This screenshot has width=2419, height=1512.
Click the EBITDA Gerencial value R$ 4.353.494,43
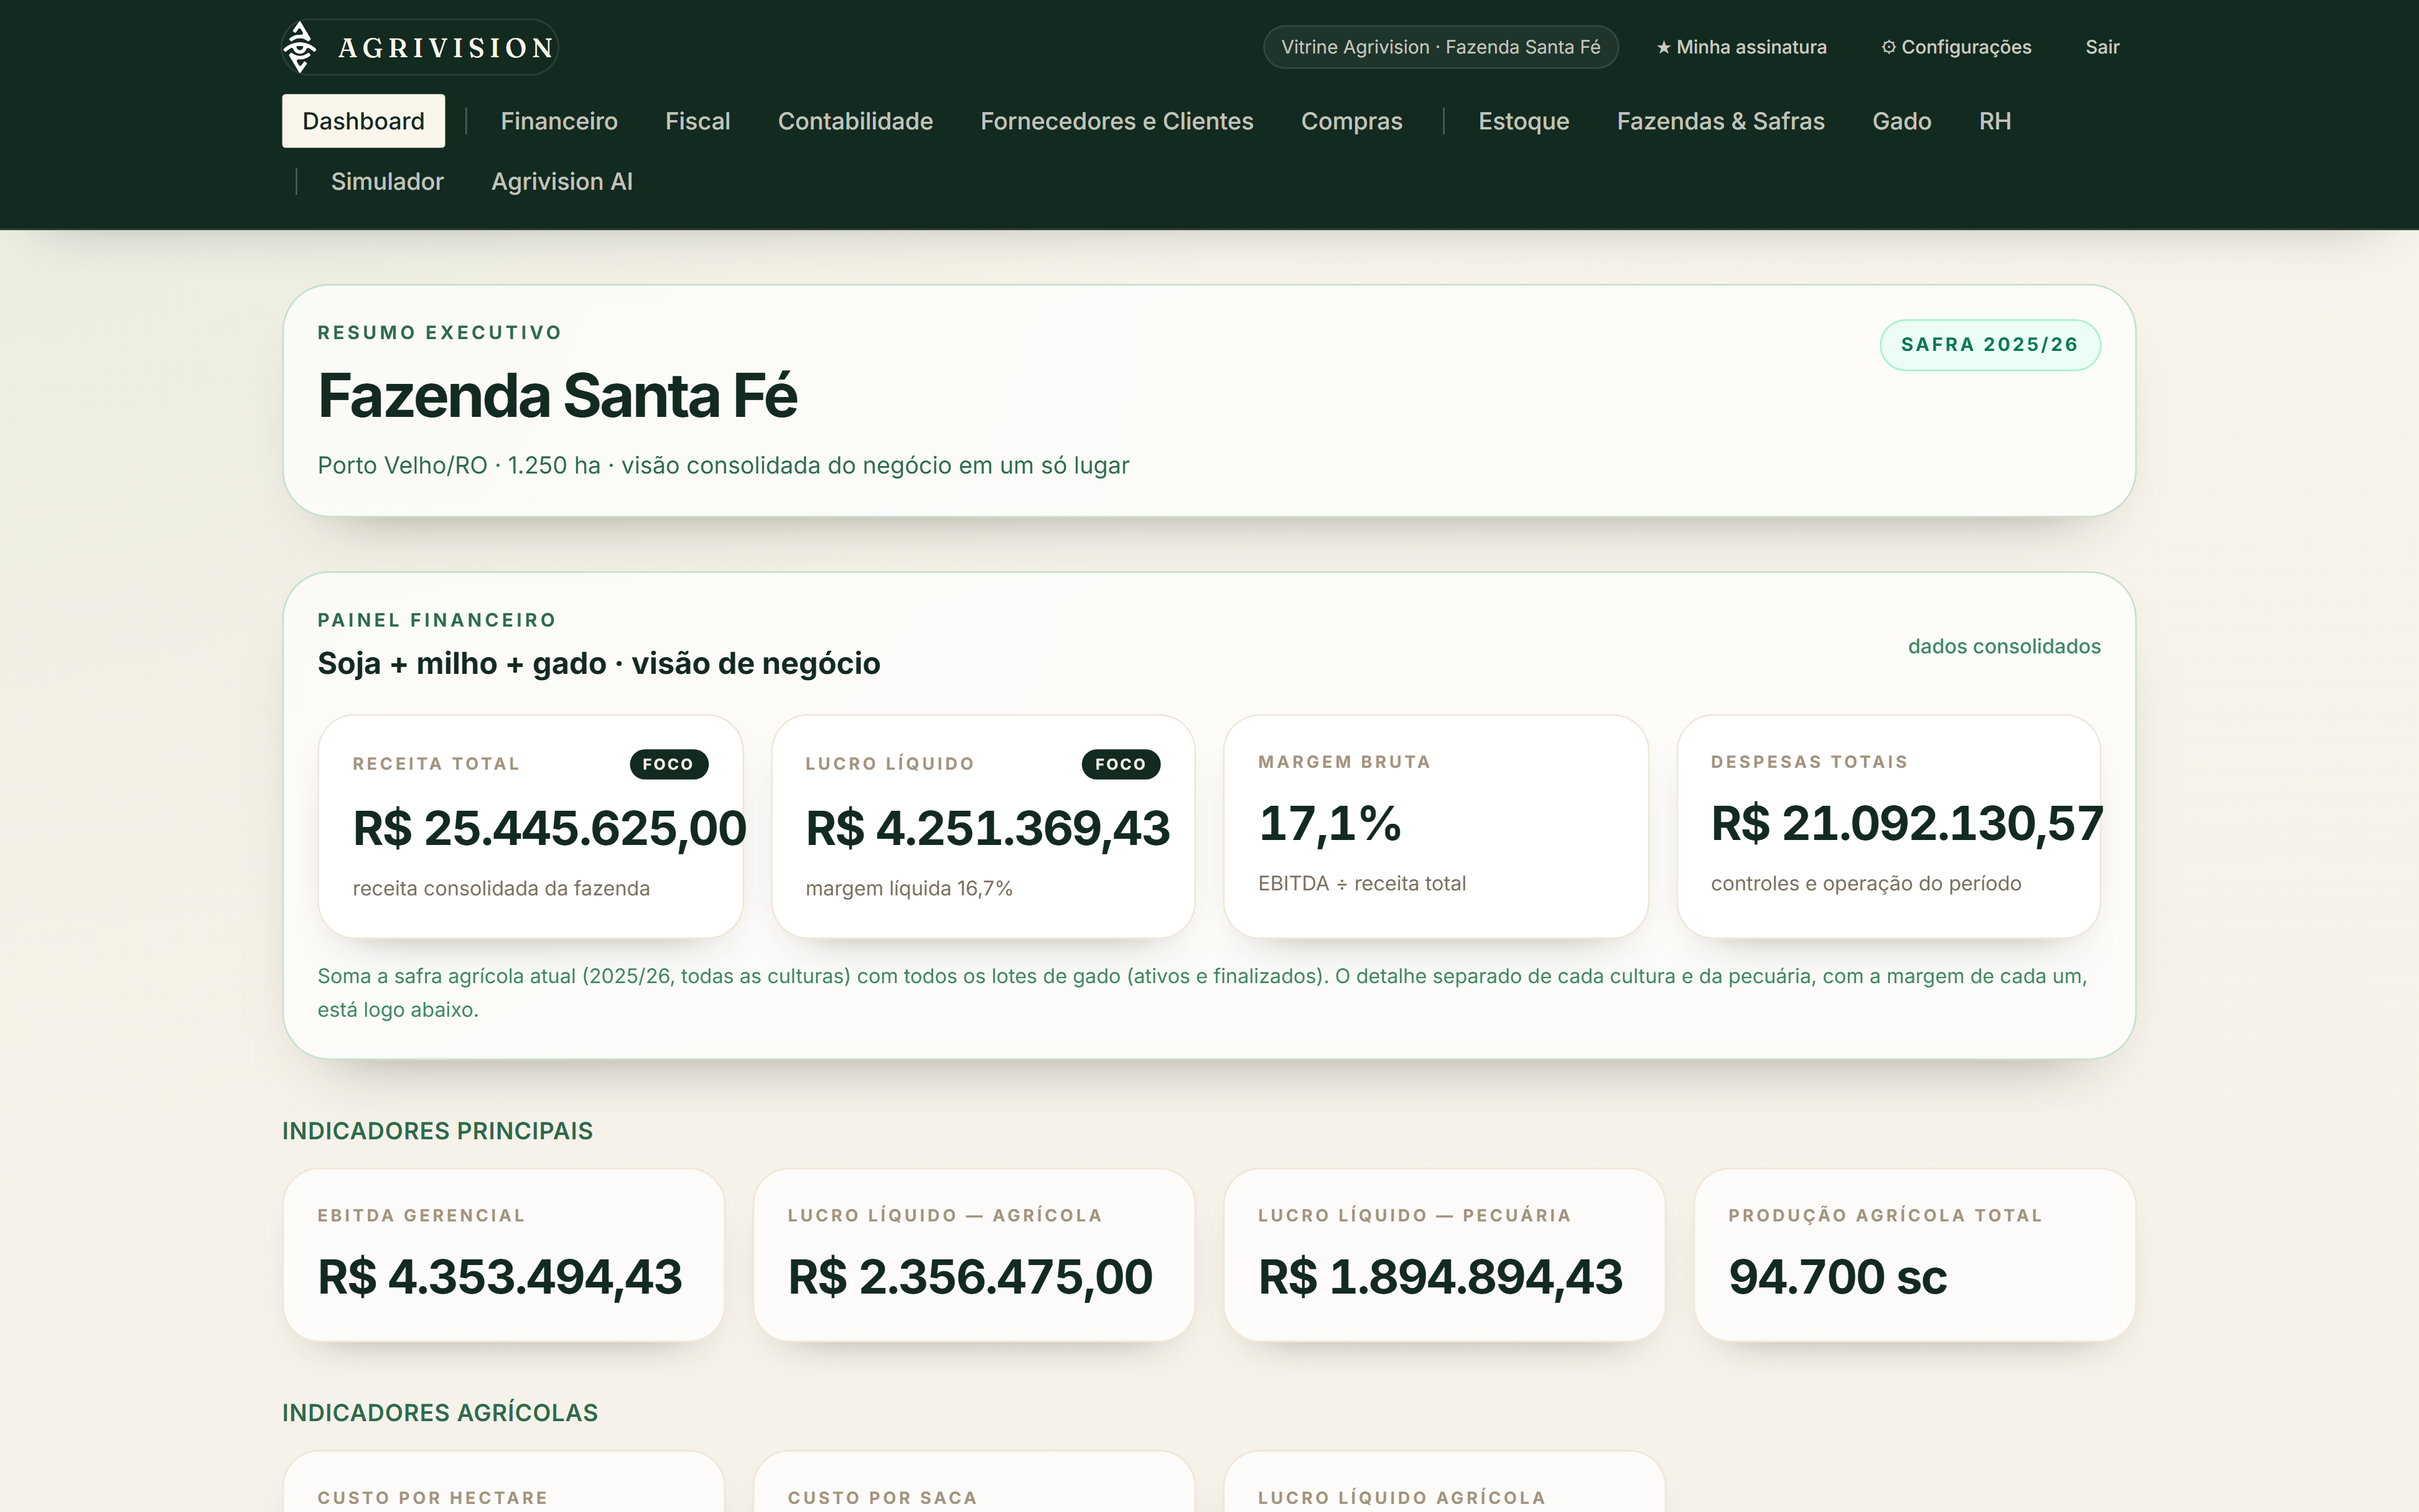pos(500,1277)
